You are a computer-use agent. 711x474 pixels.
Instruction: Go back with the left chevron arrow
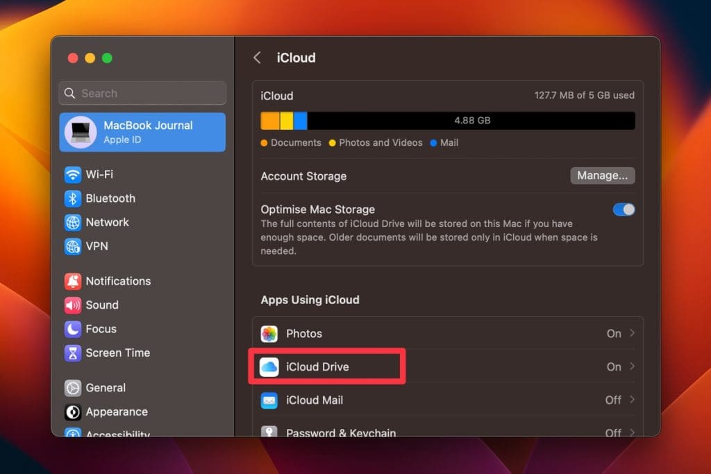(x=257, y=58)
